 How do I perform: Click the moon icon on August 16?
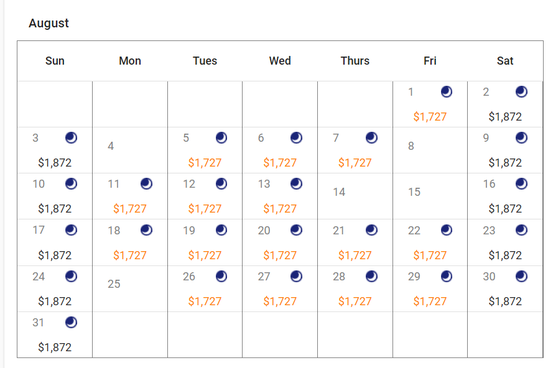tap(521, 183)
